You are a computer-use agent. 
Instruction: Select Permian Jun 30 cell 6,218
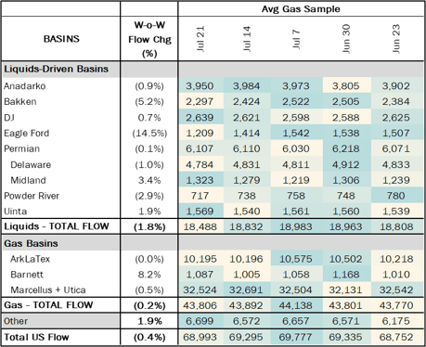coord(346,148)
